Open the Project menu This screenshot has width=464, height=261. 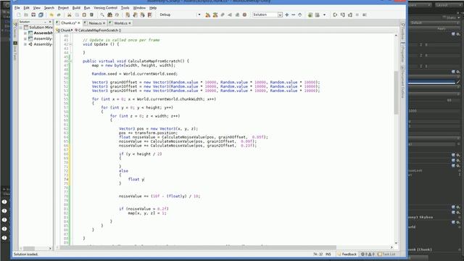(x=63, y=8)
